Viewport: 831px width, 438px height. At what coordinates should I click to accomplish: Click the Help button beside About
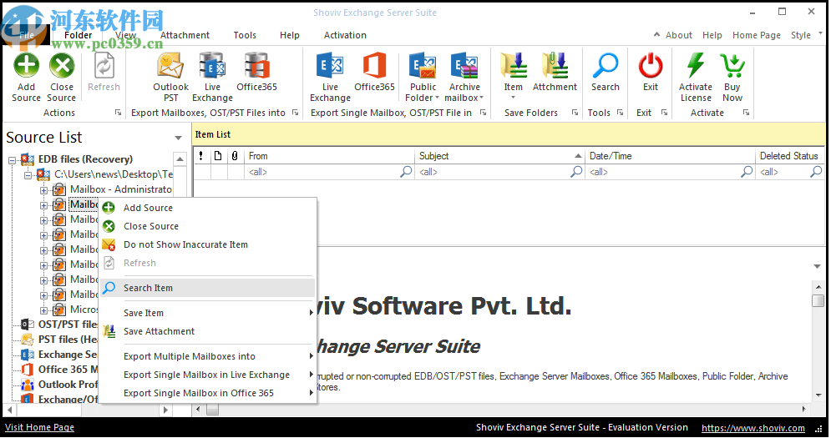tap(712, 35)
